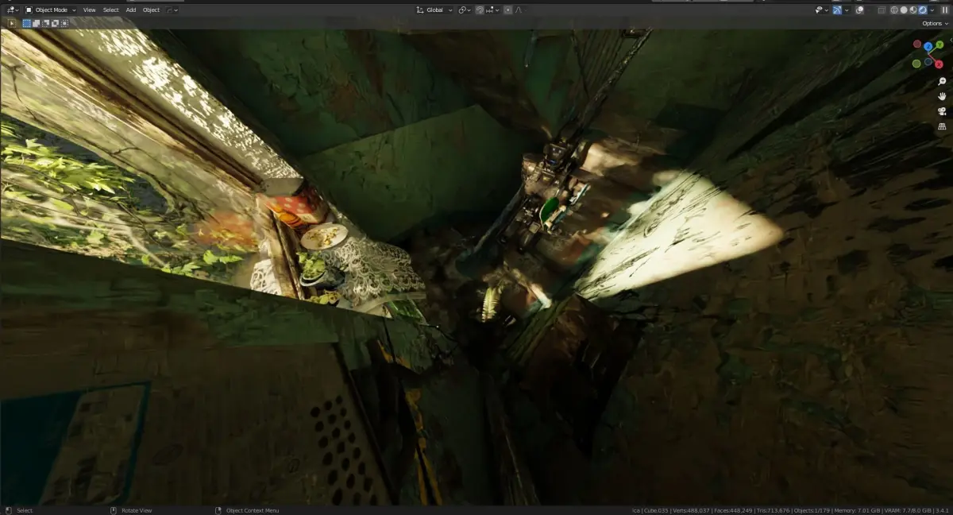Switch perspective/orthographic with grid icon
Viewport: 953px width, 515px height.
point(943,126)
